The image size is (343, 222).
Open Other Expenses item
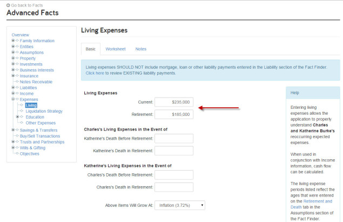(x=41, y=123)
